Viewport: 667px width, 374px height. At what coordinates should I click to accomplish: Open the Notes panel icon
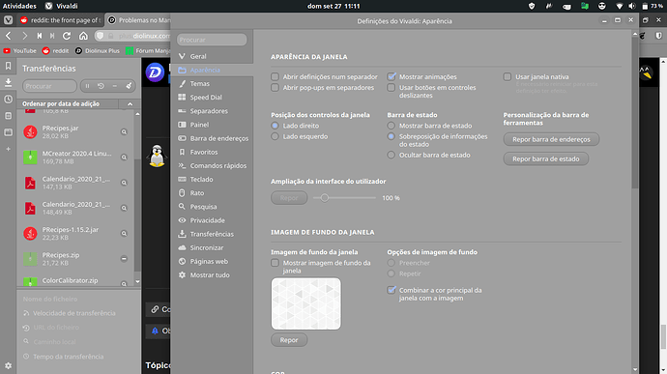8,116
